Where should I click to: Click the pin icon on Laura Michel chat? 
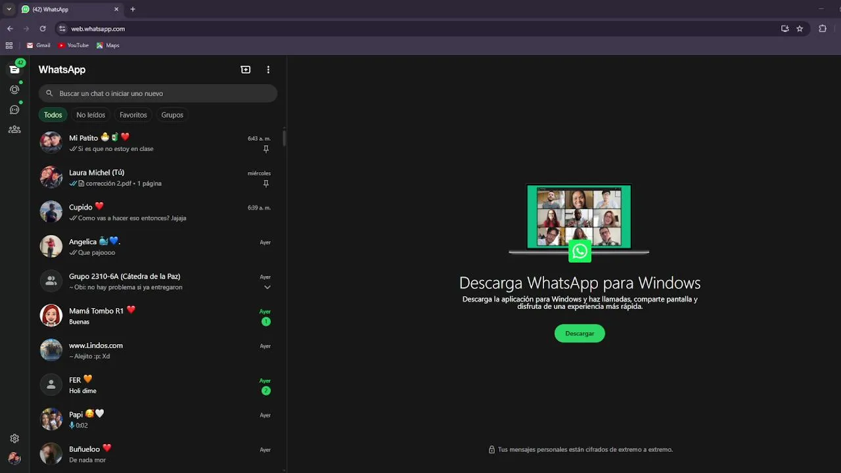(x=266, y=184)
